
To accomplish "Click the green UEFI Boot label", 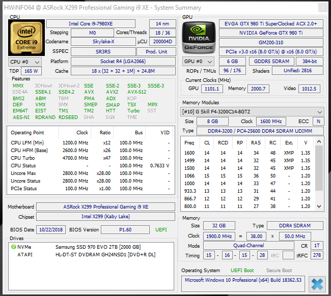I will 242,271.
